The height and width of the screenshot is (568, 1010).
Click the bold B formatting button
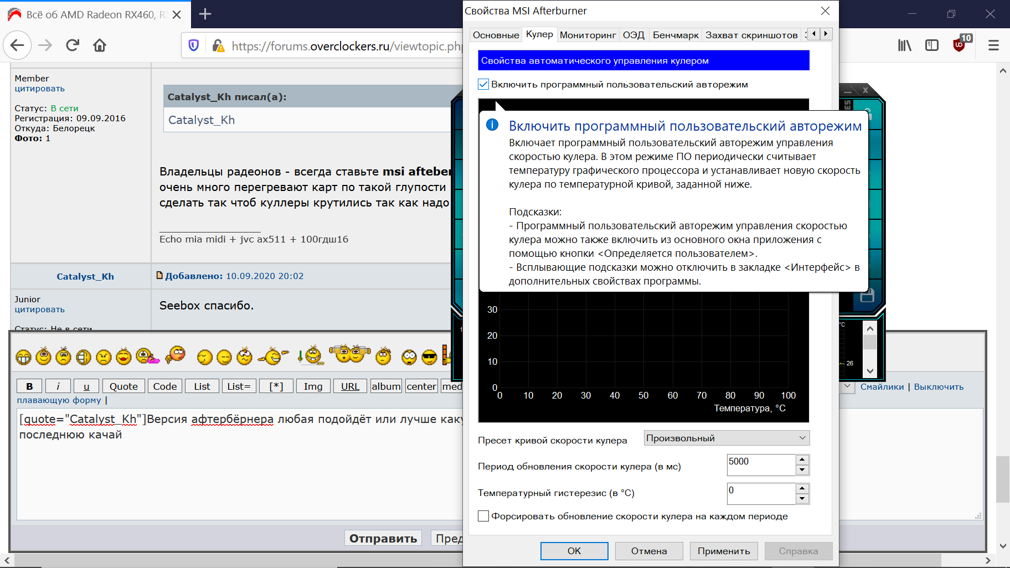coord(30,386)
